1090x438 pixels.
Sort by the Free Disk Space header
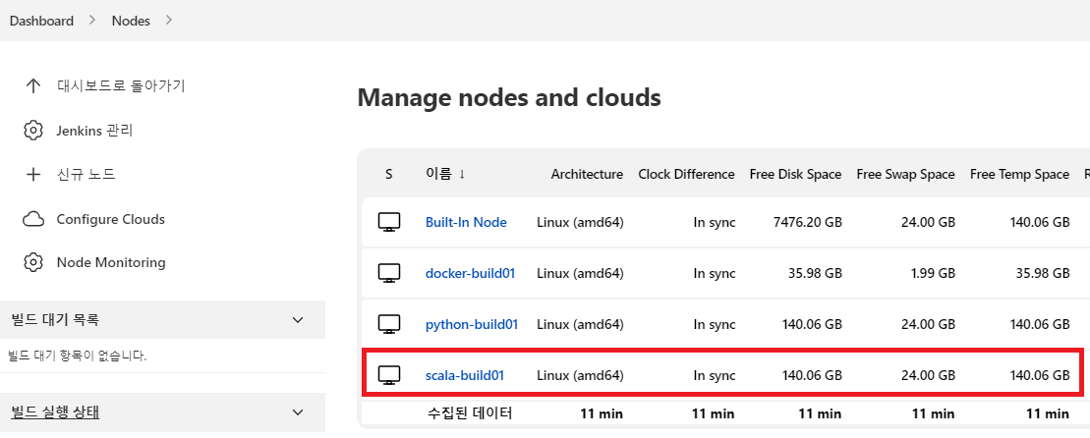(x=795, y=174)
